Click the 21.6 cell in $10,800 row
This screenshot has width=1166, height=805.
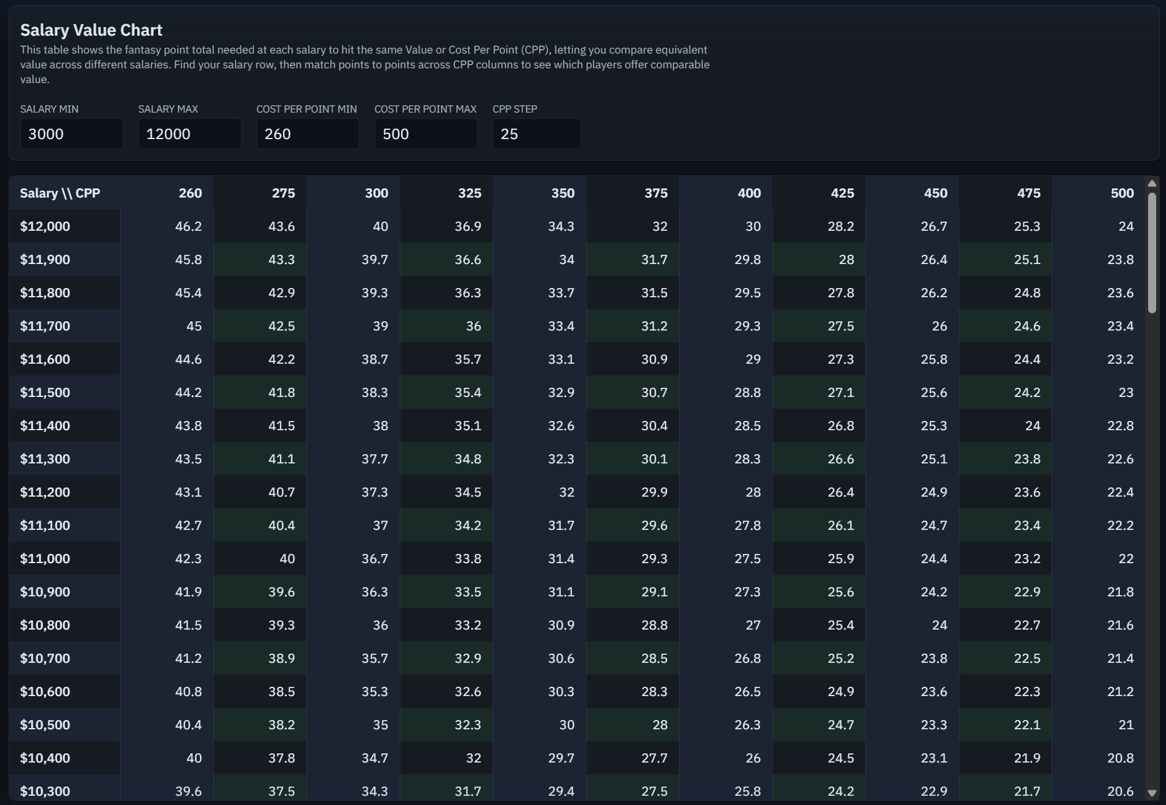1098,625
